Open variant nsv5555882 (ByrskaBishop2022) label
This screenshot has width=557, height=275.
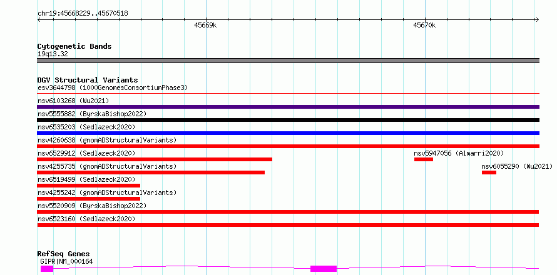pos(92,114)
